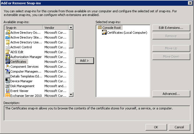Image resolution: width=194 pixels, height=134 pixels.
Task: Click the ADSI Edit icon
Action: (x=8, y=52)
